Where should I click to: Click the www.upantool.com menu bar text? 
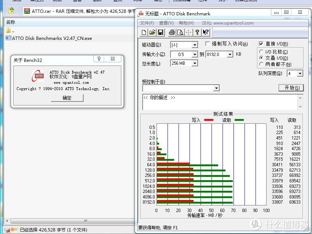[234, 23]
